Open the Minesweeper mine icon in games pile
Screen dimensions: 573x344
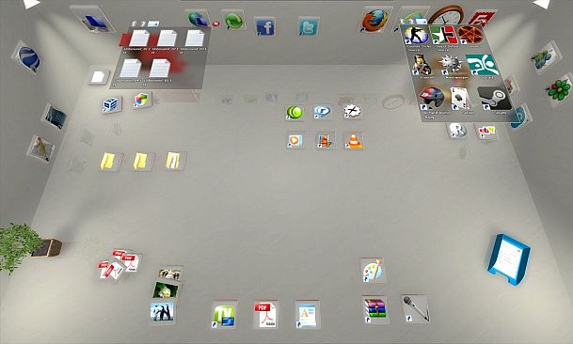pos(452,66)
